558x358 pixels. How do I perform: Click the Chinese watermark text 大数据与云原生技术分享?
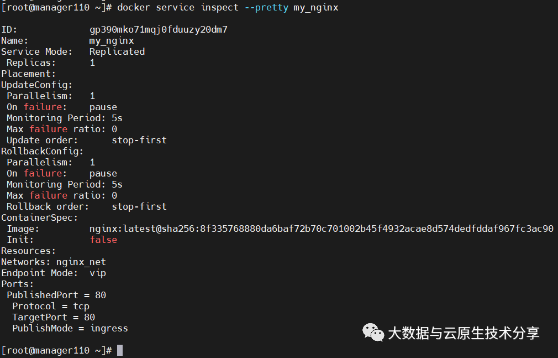pyautogui.click(x=464, y=333)
